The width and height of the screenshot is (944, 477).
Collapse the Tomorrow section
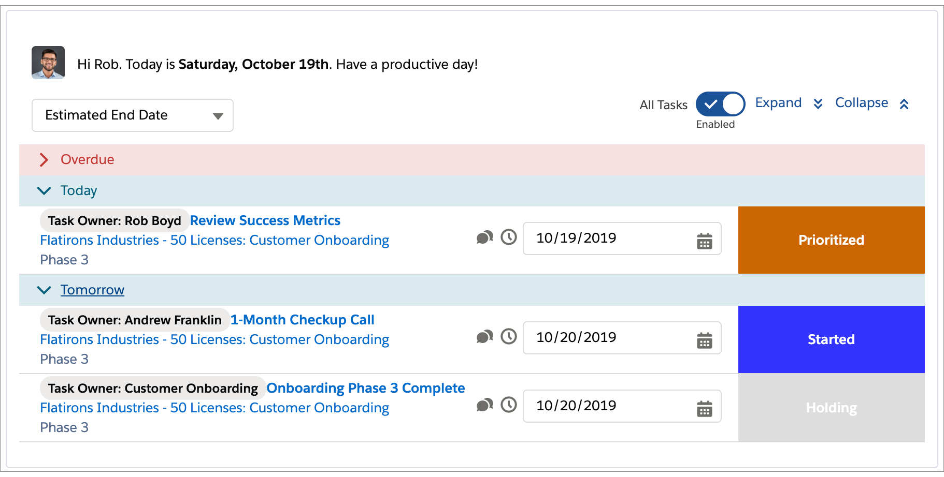click(x=44, y=290)
